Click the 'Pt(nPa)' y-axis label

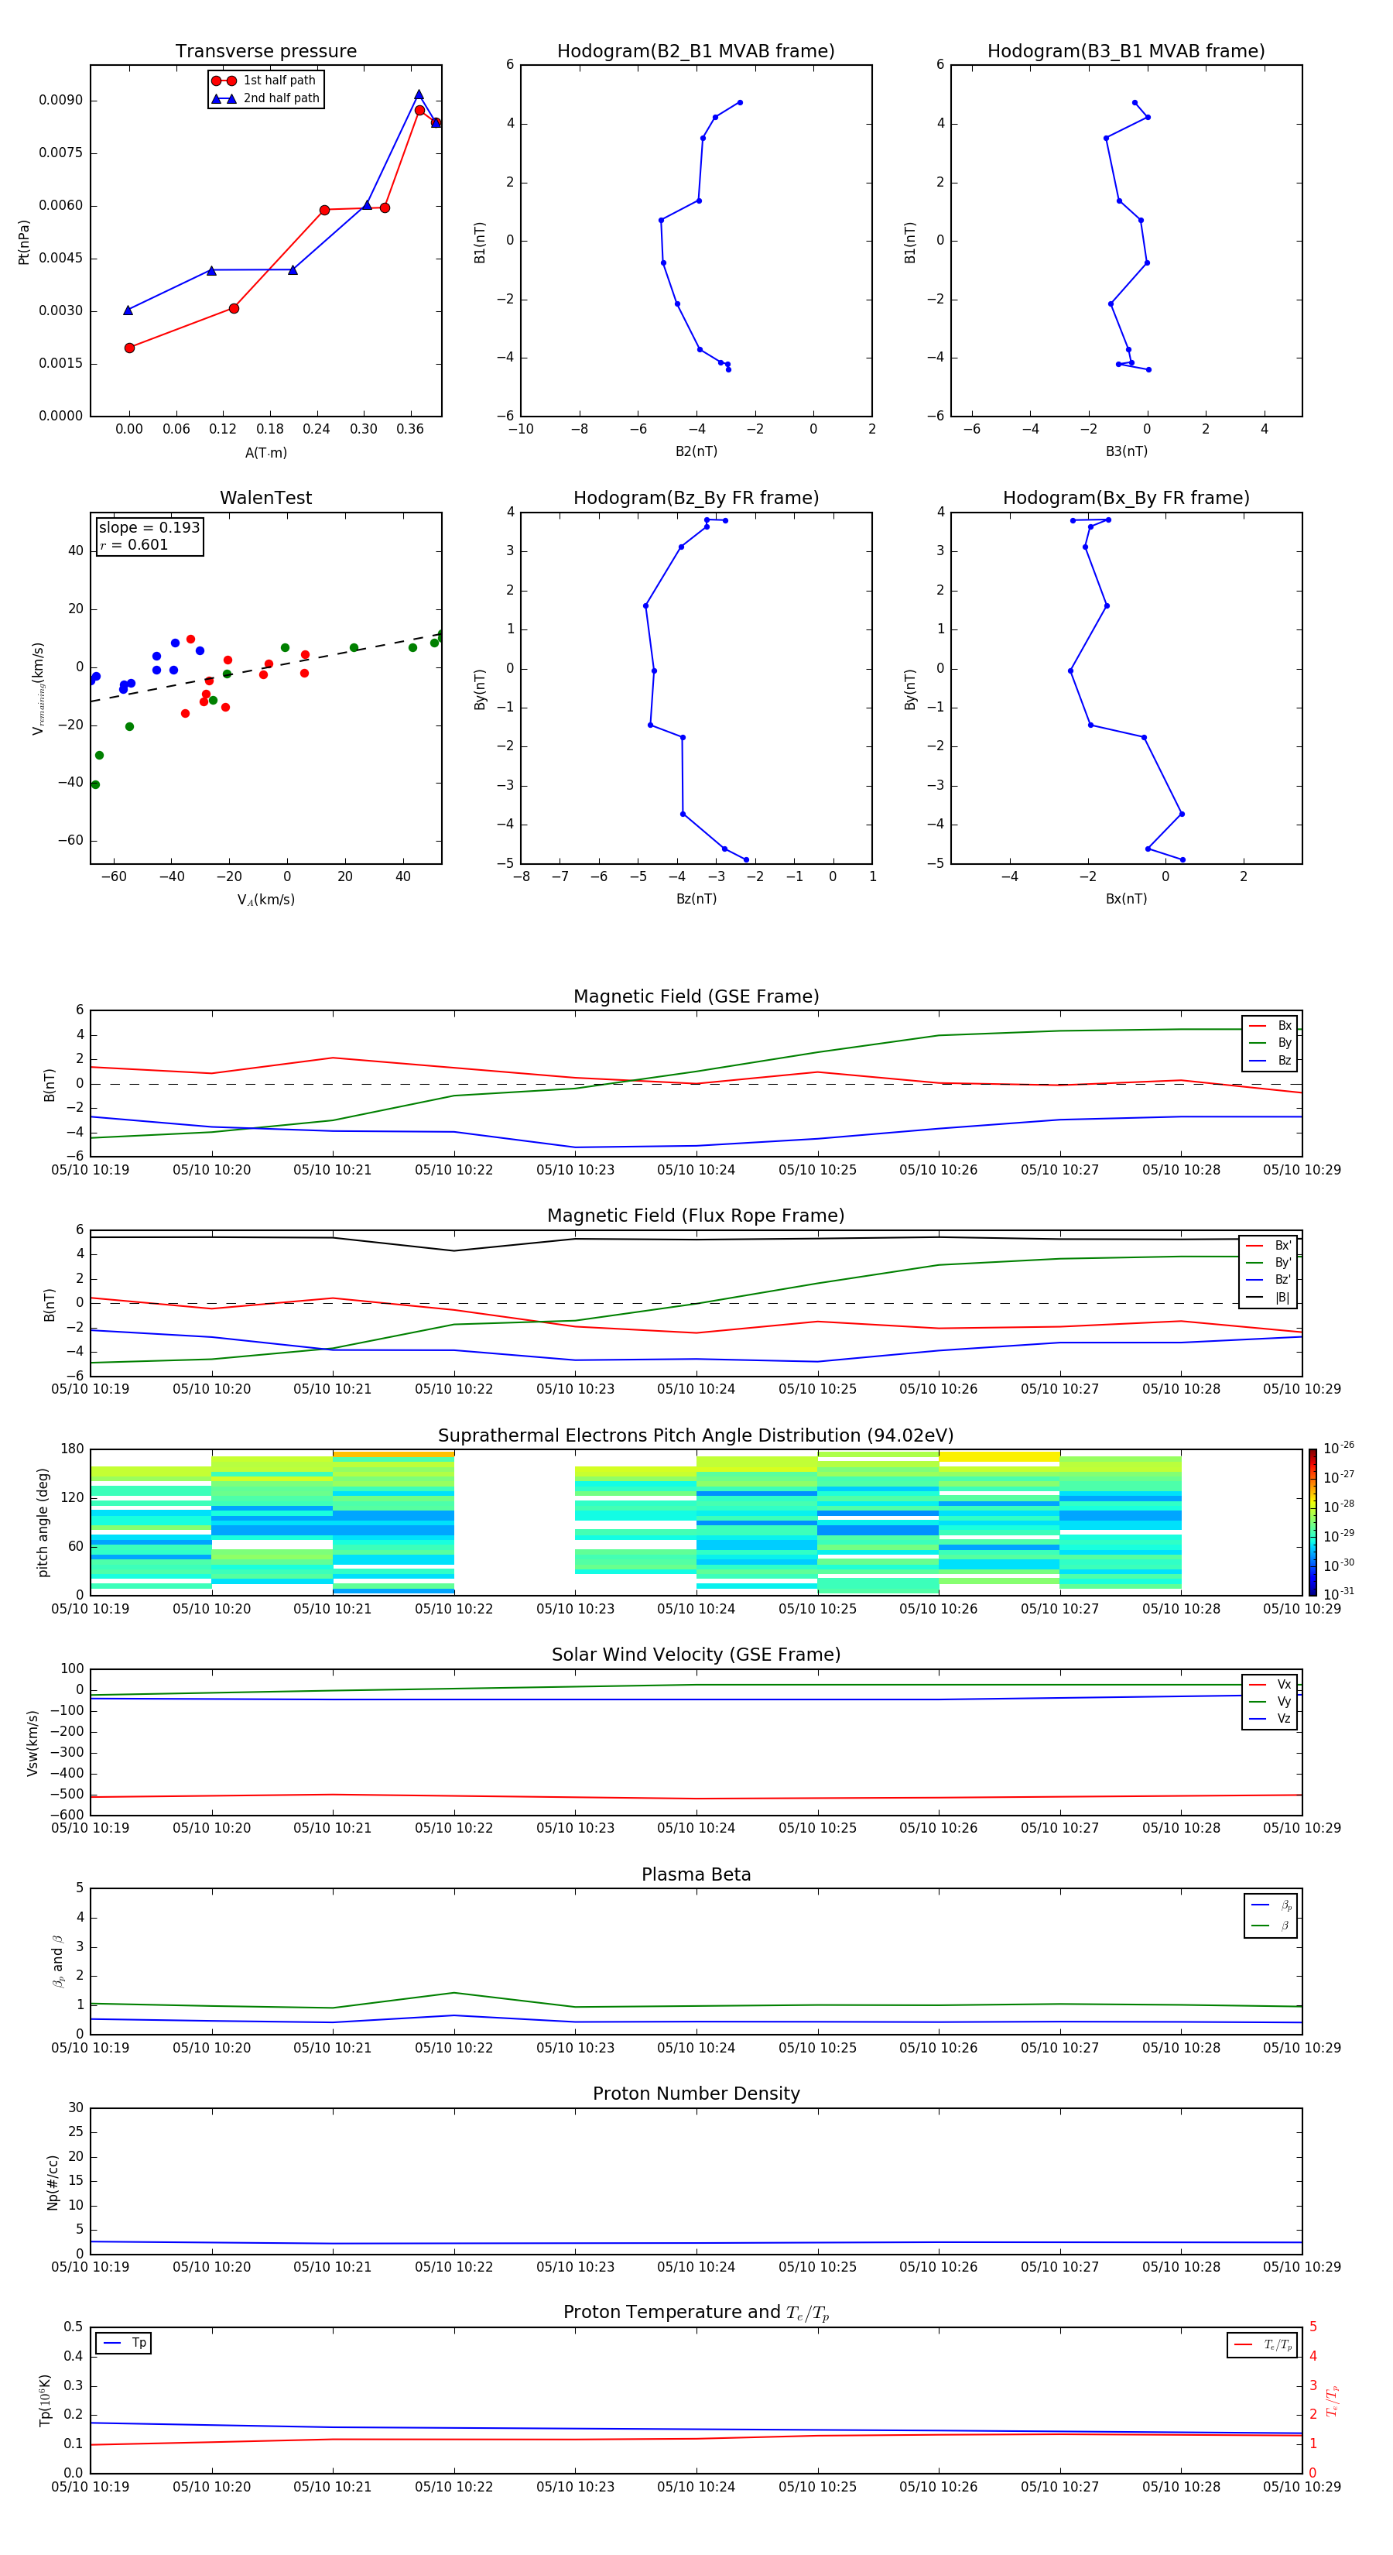click(24, 241)
